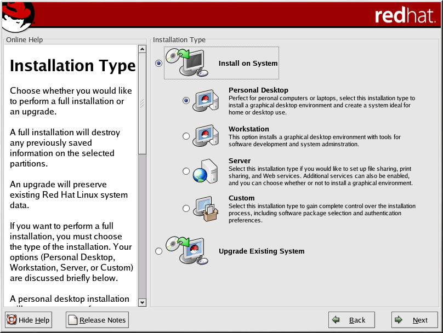Choose the Server installation radio button

point(186,171)
